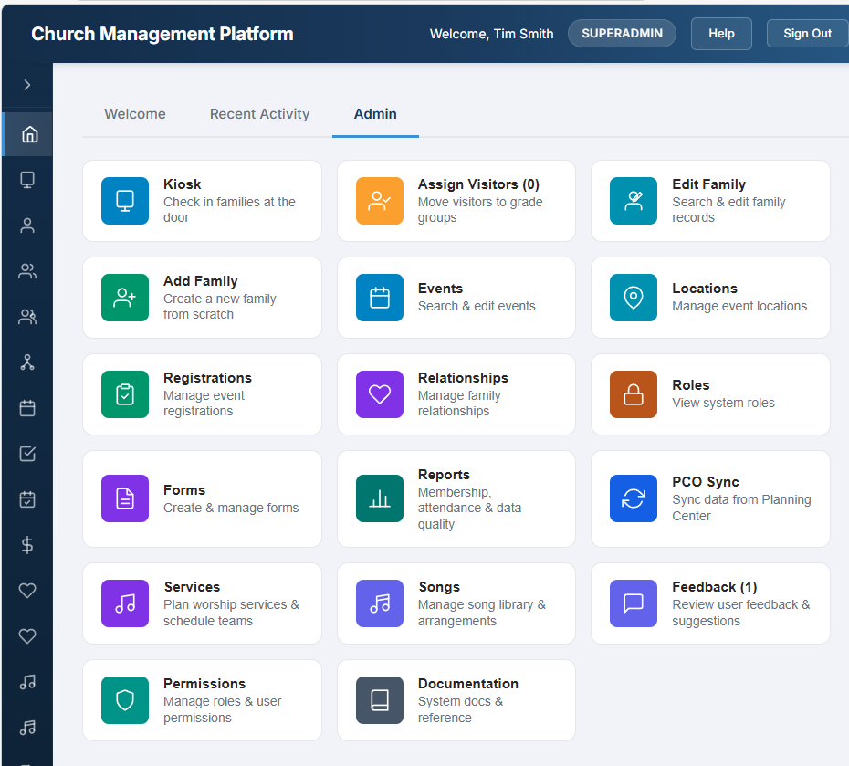The image size is (849, 766).
Task: Select the heart icon in the sidebar
Action: 26,590
